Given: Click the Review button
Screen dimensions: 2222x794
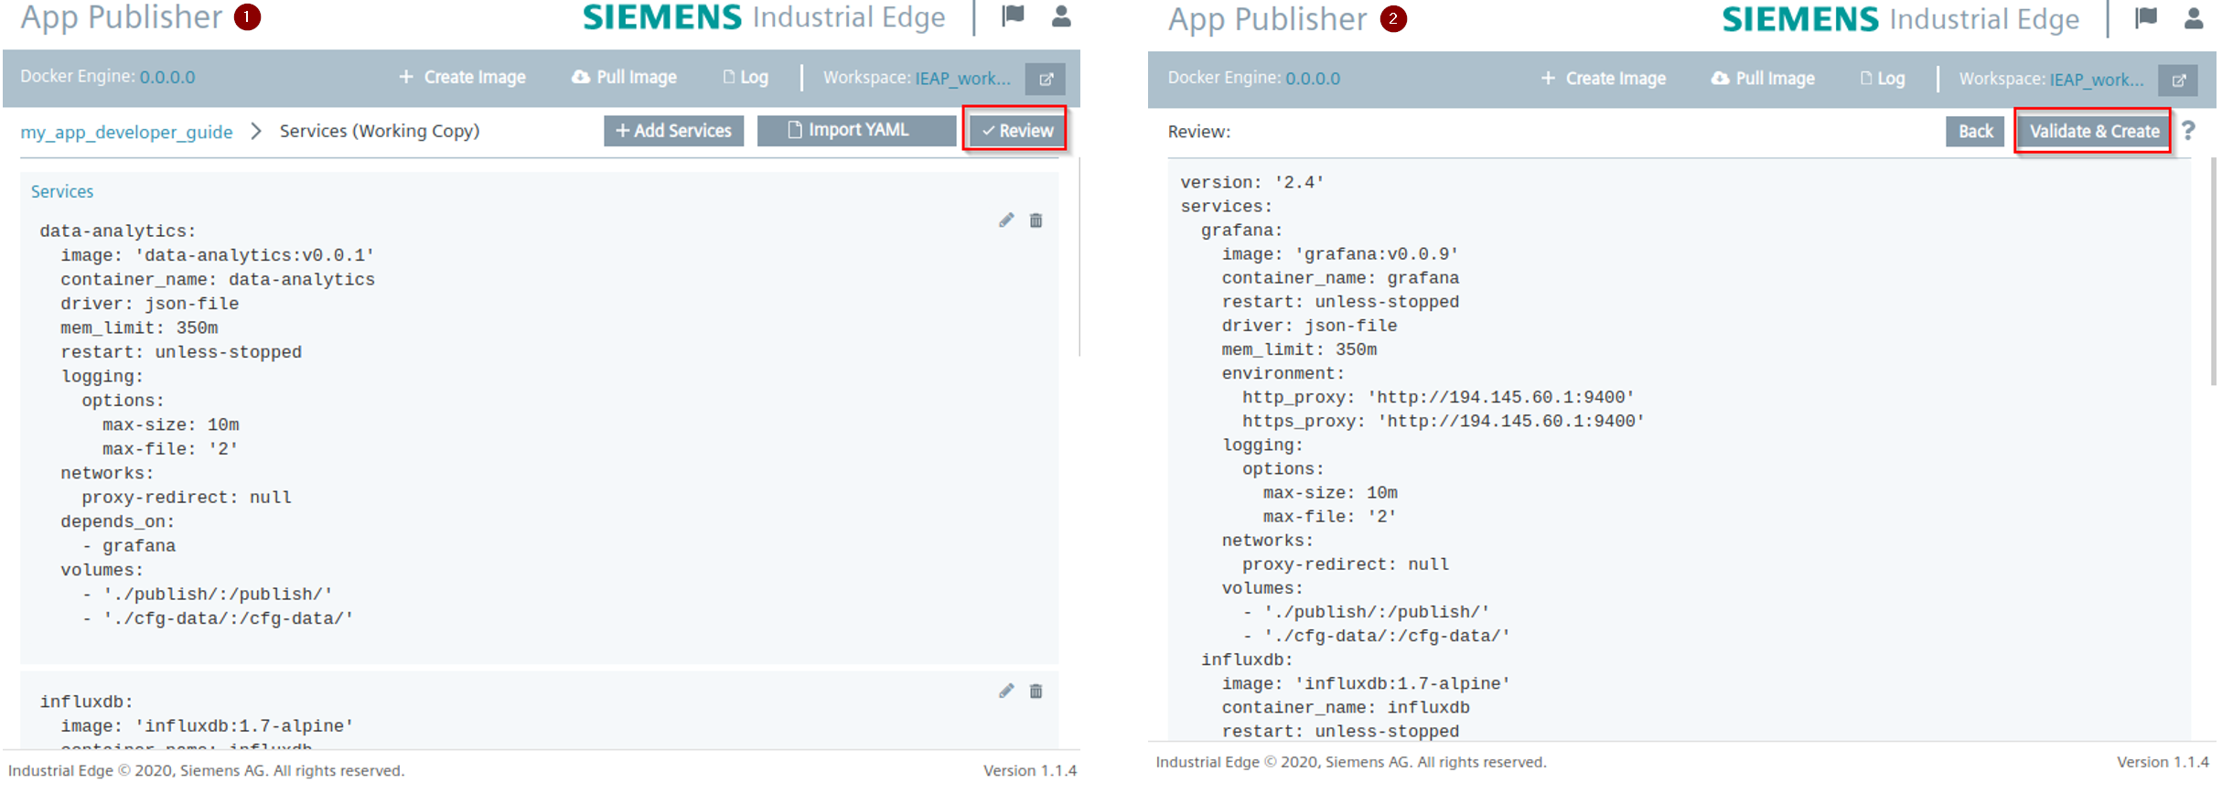Looking at the screenshot, I should (1015, 131).
